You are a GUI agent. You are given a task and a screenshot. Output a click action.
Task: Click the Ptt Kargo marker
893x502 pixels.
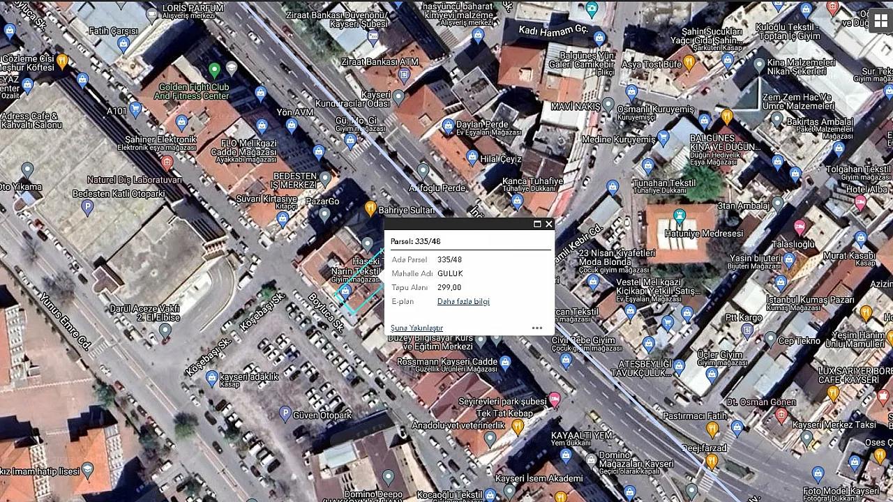tap(747, 330)
